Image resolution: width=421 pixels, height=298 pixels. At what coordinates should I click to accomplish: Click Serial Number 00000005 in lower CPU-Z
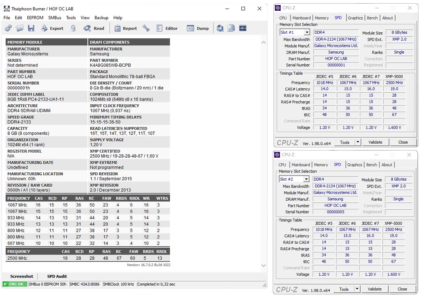[335, 212]
